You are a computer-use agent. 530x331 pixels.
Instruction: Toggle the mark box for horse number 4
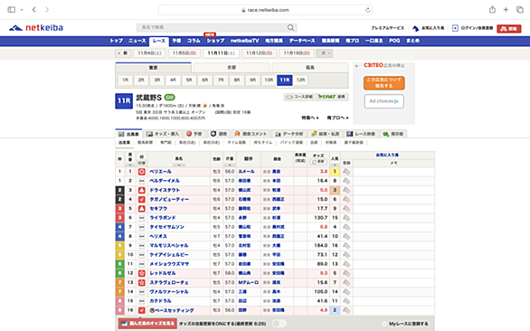coord(142,200)
